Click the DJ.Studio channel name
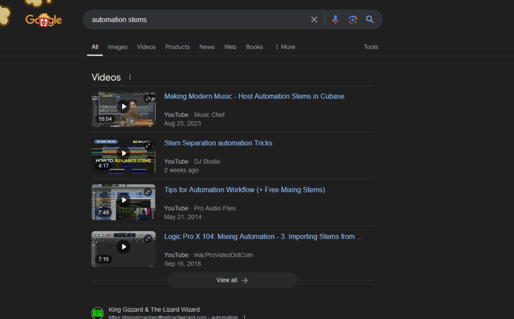Viewport: 514px width, 319px height. click(x=207, y=162)
